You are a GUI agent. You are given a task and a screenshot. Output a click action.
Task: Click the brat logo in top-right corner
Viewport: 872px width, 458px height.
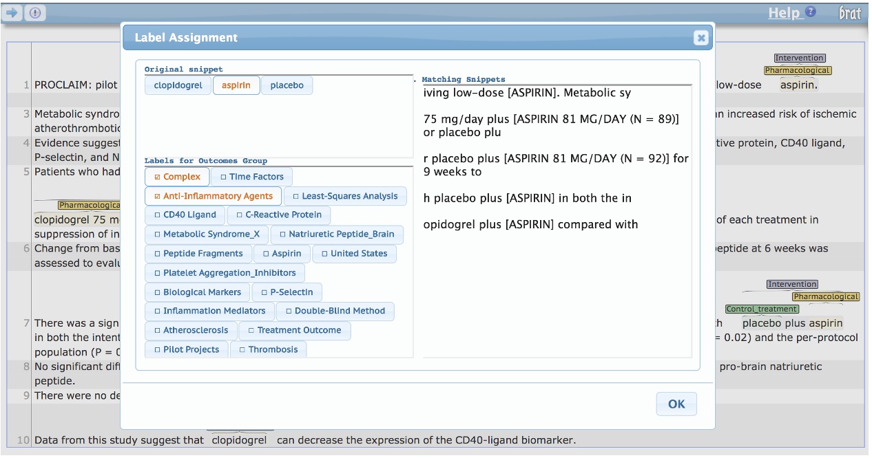(849, 13)
